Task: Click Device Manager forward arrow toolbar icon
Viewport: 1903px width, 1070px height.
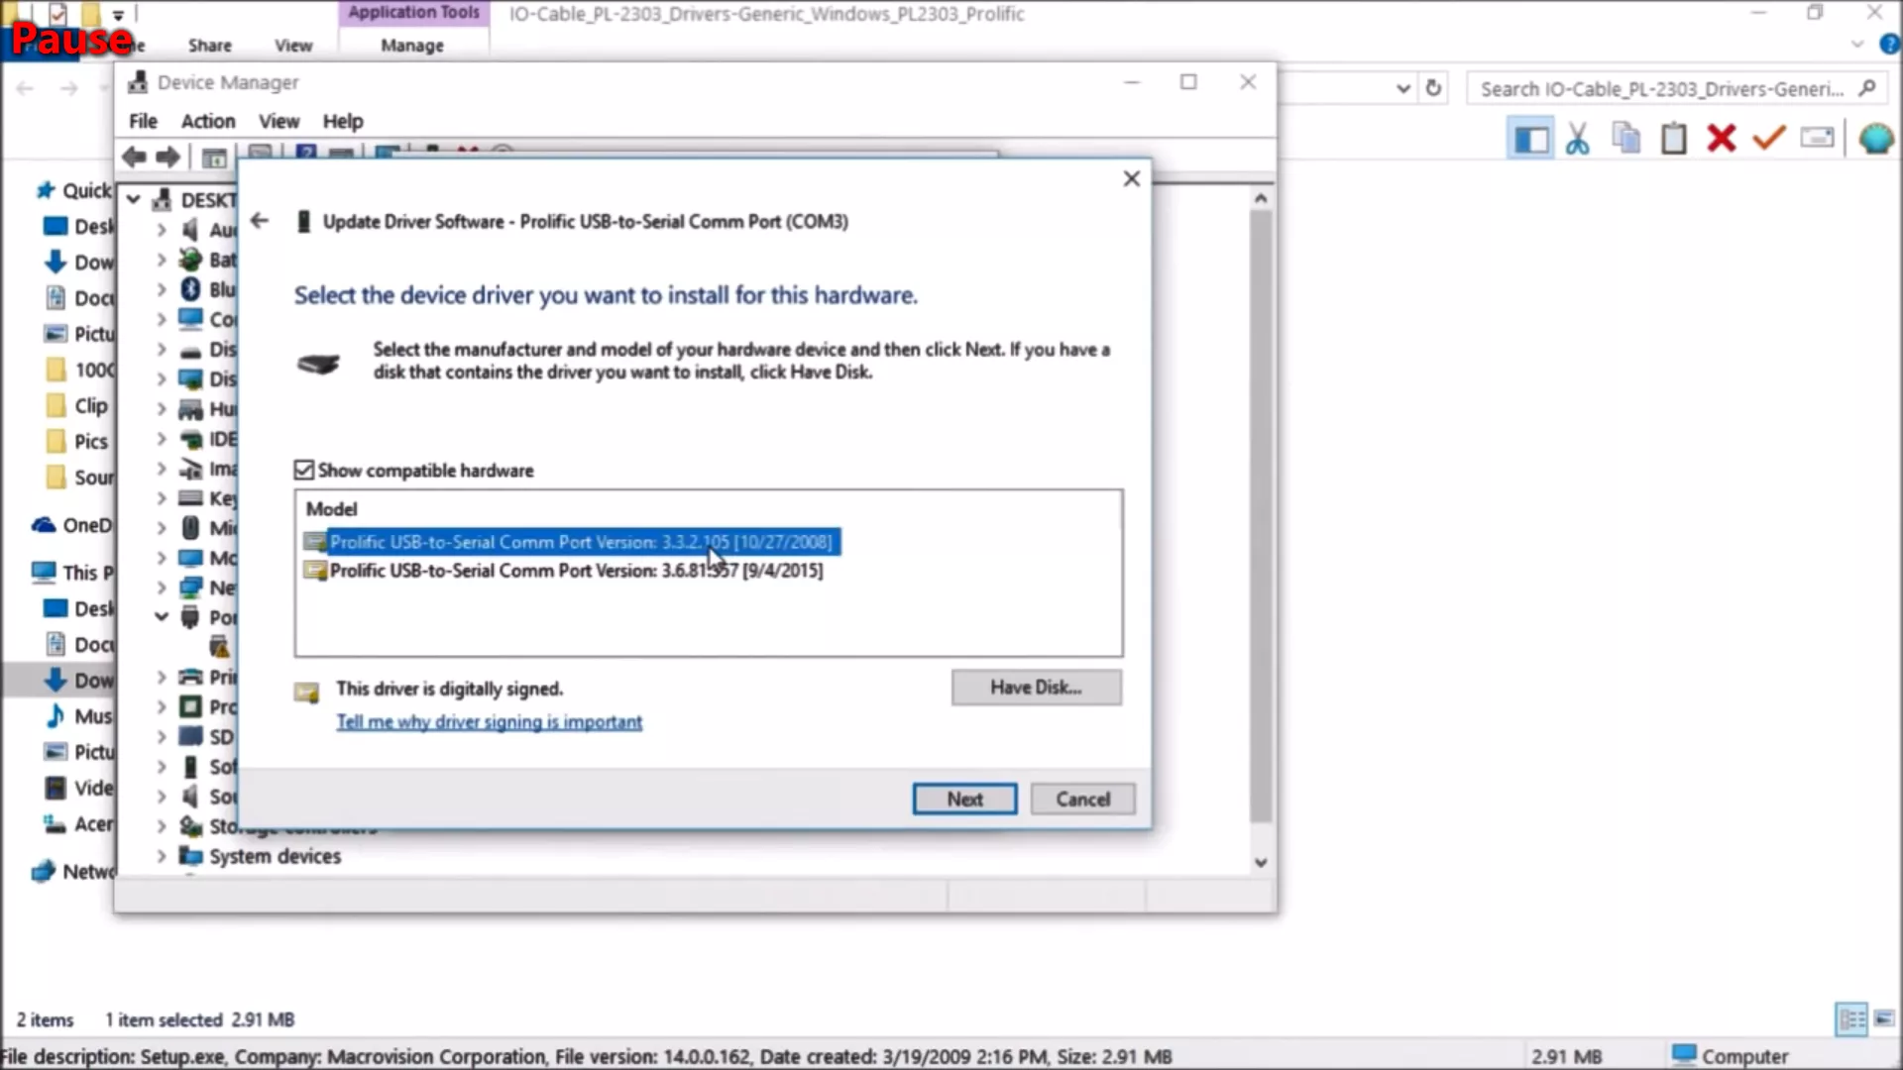Action: [168, 157]
